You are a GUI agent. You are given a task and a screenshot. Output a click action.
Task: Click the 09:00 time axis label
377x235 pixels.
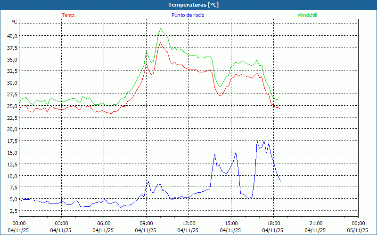pos(146,223)
